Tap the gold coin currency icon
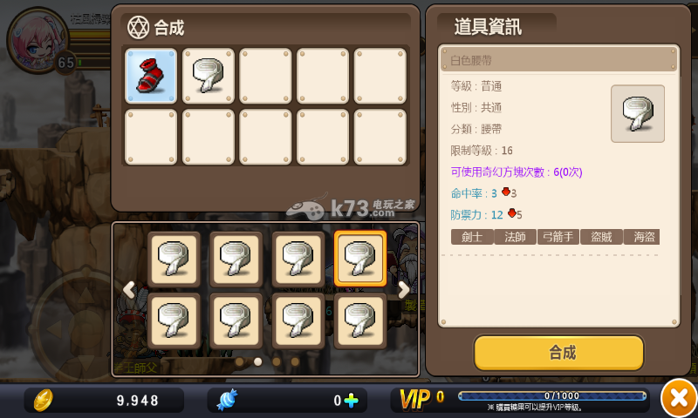 44,400
